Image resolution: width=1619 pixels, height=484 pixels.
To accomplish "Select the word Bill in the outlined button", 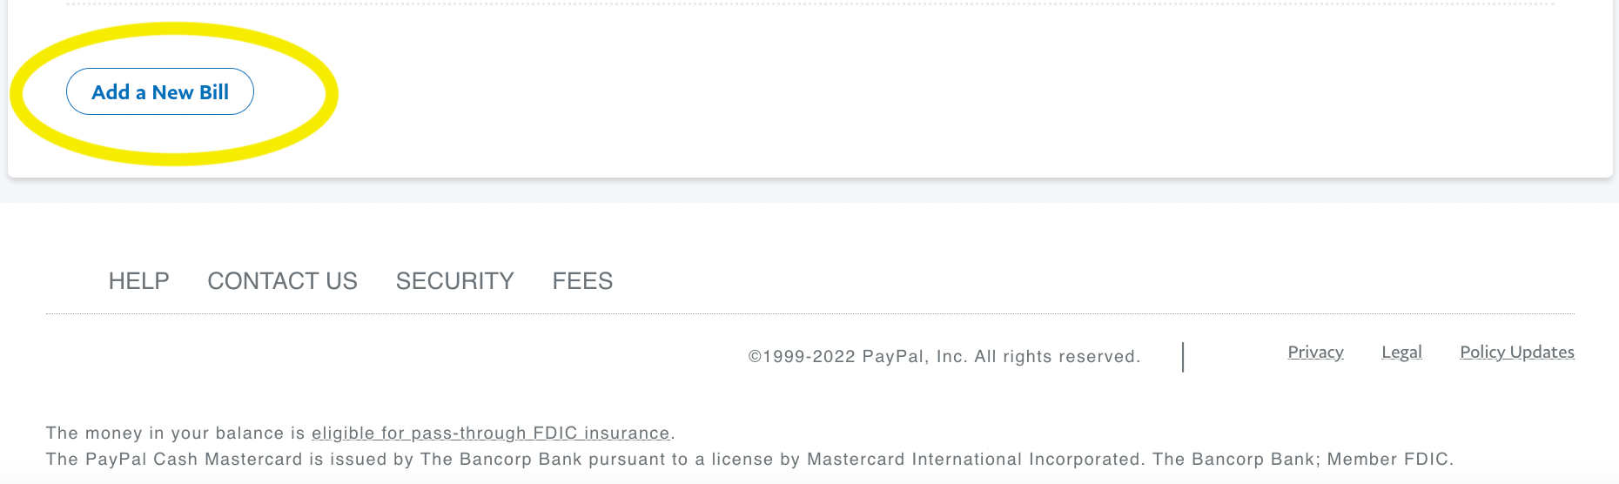I will 214,92.
